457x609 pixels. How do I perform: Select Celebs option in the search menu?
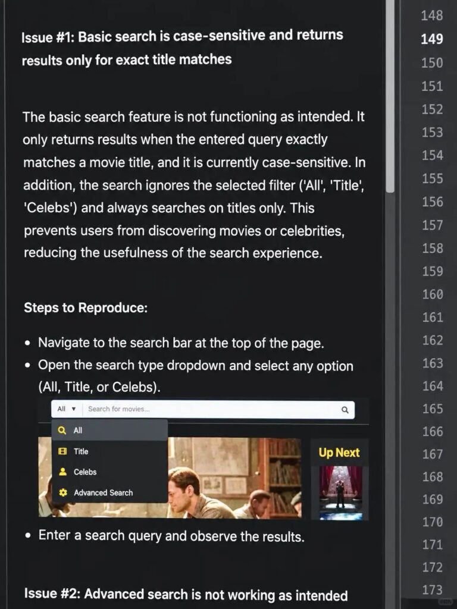[x=109, y=472]
